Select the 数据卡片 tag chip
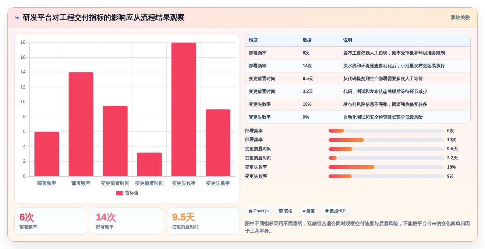Viewport: 485px width, 249px height. coord(336,211)
